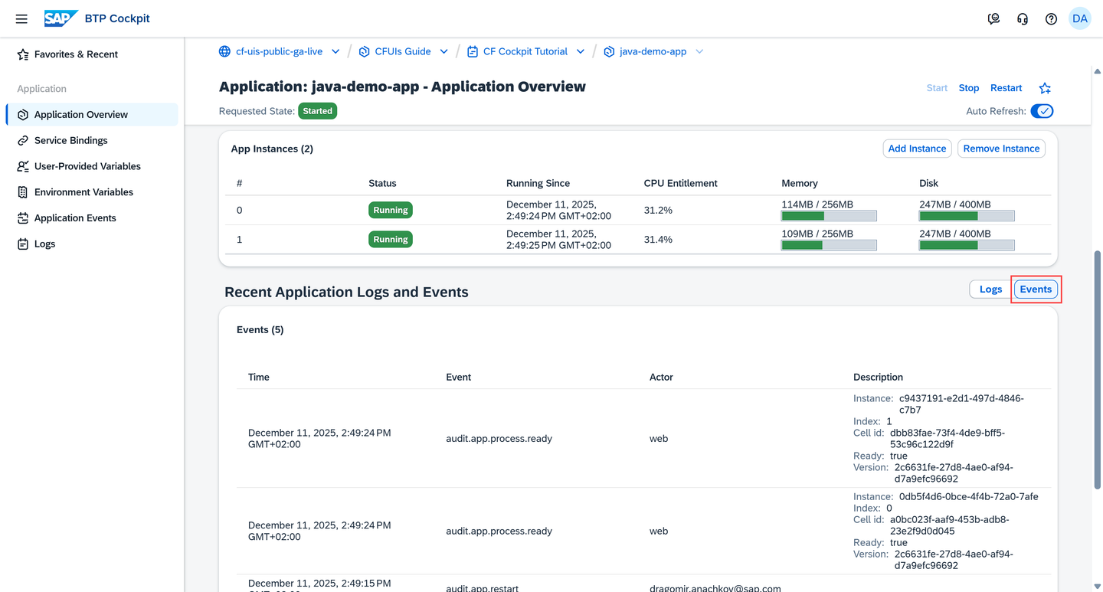
Task: Click the Service Bindings link icon
Action: point(23,141)
